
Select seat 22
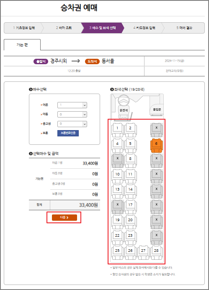(x=117, y=238)
